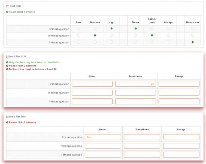Click Always field for Fifth sub-question in Multi-Flex Text
Image resolution: width=206 pixels, height=164 pixels.
pos(181,155)
